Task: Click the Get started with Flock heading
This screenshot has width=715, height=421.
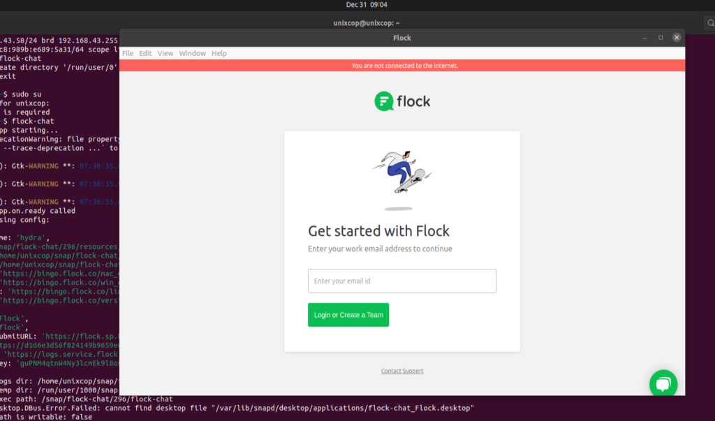Action: tap(378, 231)
